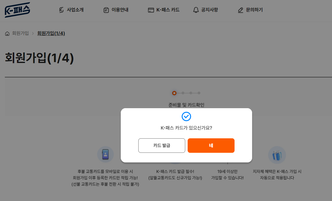Click the bell icon next to 공지사항

[195, 10]
